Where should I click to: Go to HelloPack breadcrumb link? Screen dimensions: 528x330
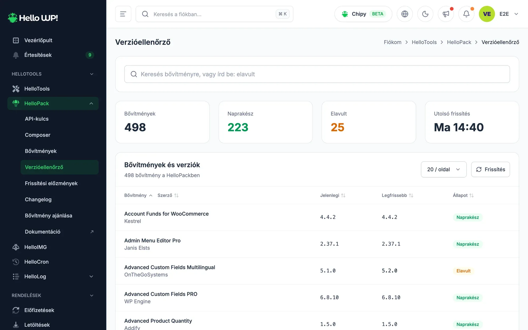459,42
